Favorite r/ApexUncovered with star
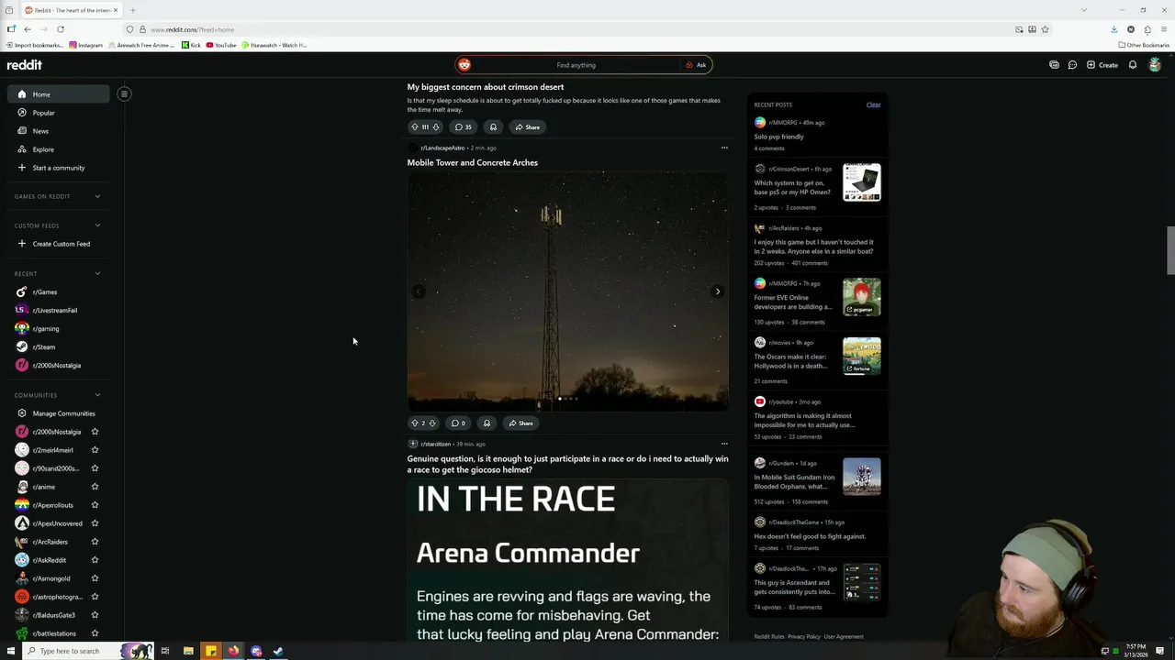Image resolution: width=1175 pixels, height=660 pixels. 95,523
